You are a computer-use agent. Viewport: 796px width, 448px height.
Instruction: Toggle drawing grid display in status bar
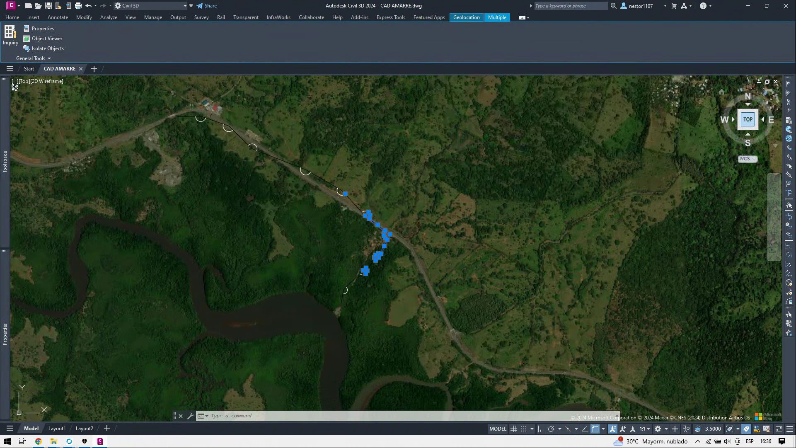[513, 429]
